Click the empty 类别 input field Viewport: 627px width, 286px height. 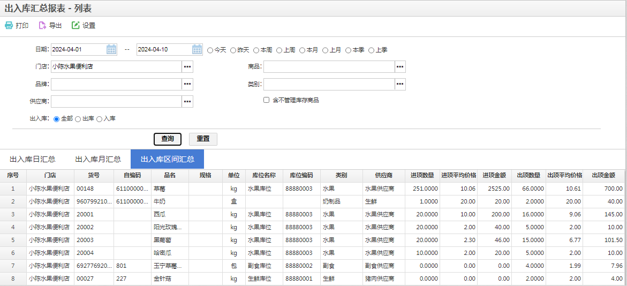329,85
